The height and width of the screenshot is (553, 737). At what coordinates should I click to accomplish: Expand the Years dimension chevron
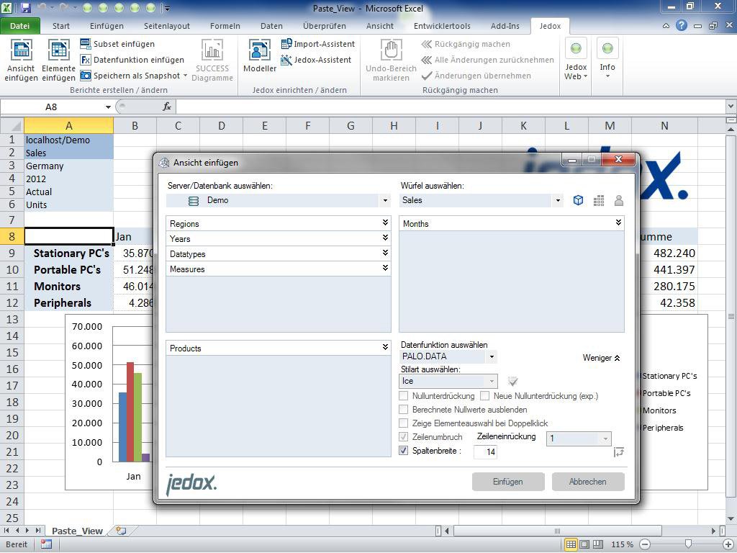(385, 238)
